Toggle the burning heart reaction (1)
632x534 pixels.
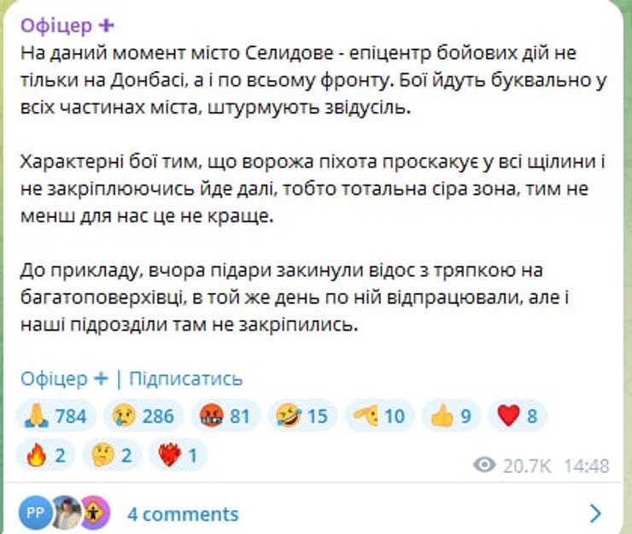(x=178, y=455)
